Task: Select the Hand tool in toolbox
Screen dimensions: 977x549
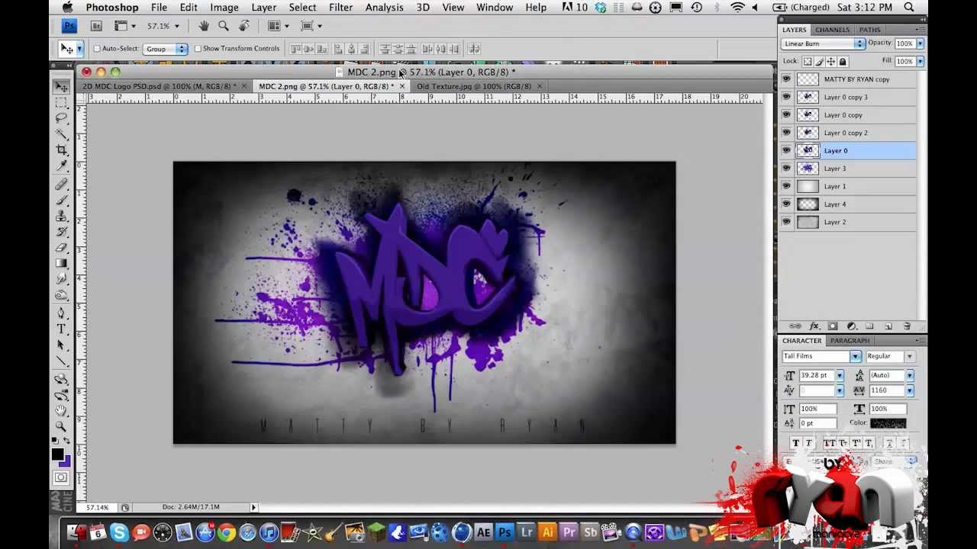Action: coord(61,411)
